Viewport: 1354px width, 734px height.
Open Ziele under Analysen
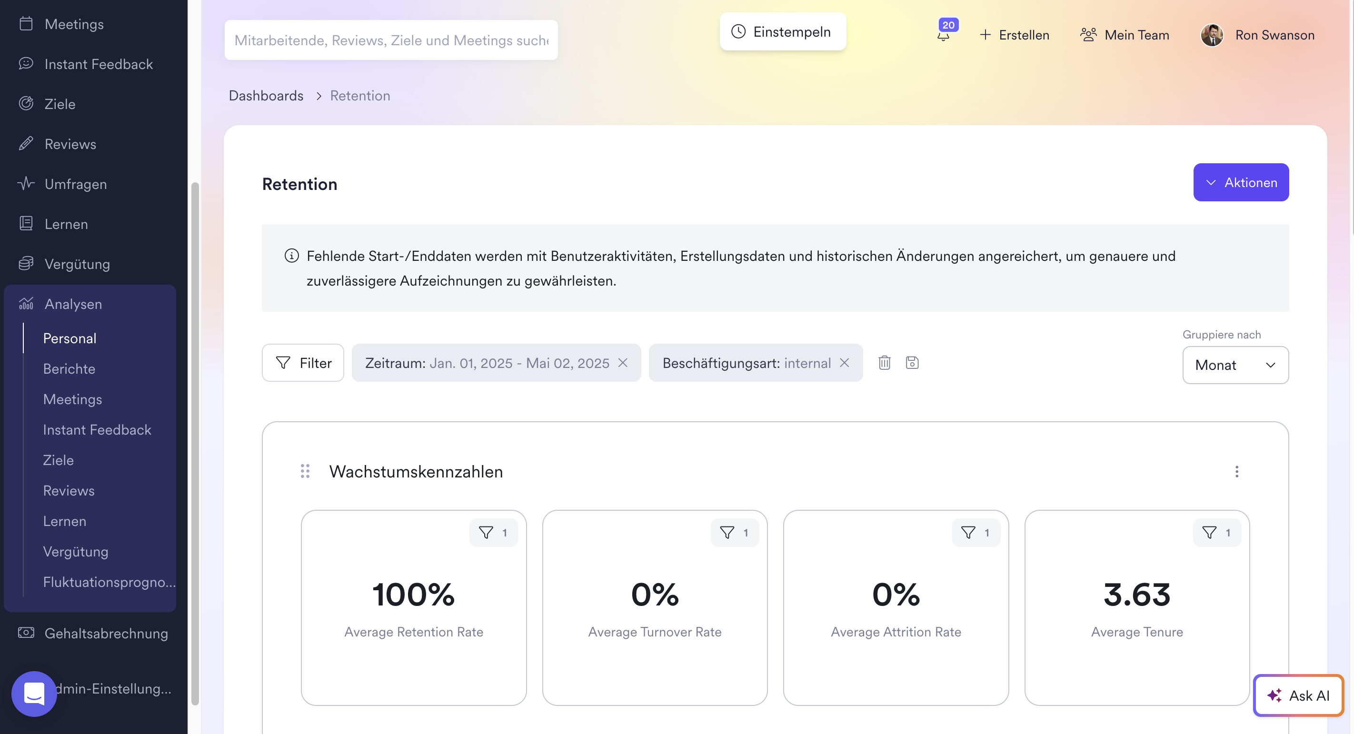[59, 460]
